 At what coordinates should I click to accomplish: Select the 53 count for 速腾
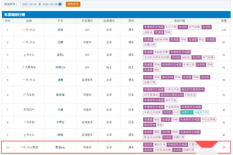[x=224, y=80]
